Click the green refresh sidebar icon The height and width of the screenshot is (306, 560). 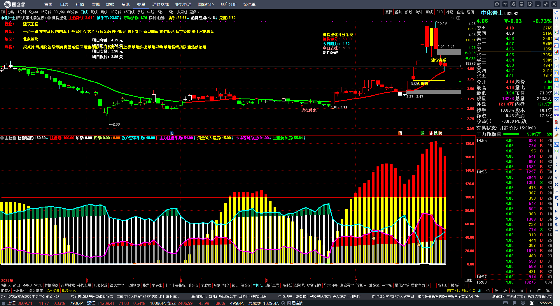pyautogui.click(x=556, y=151)
